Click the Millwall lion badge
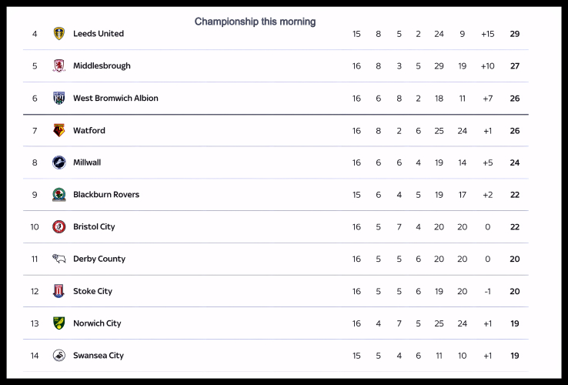 coord(59,162)
